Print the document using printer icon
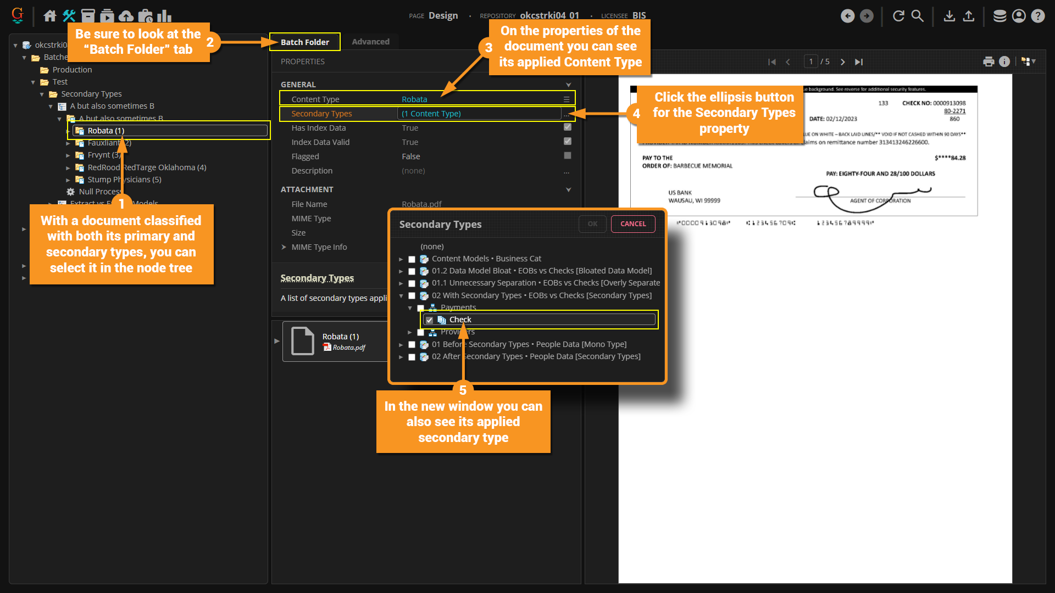The image size is (1055, 593). [x=989, y=61]
